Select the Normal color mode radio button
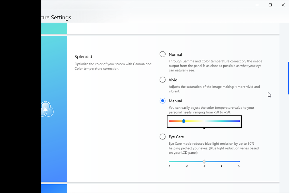 pos(163,54)
